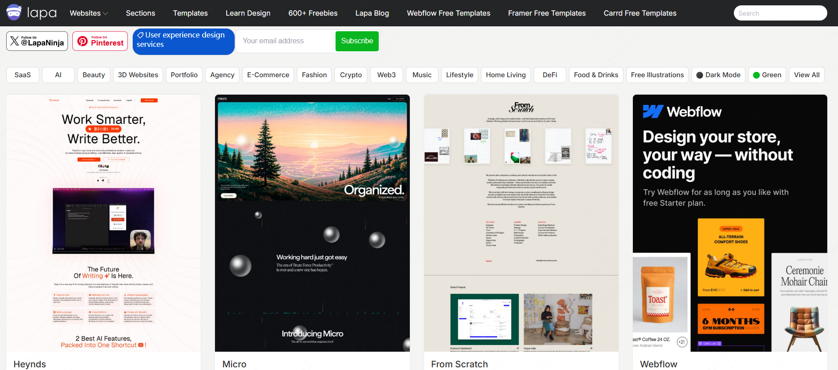Go to Learn Design

click(x=248, y=13)
